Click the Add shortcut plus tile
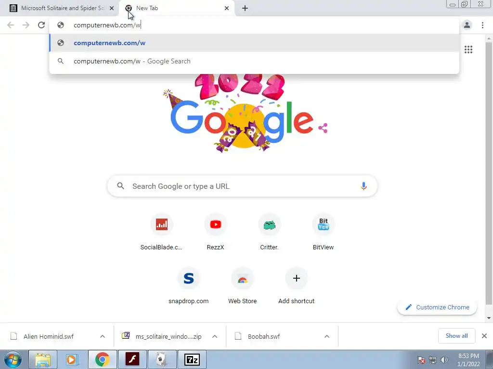 point(296,285)
